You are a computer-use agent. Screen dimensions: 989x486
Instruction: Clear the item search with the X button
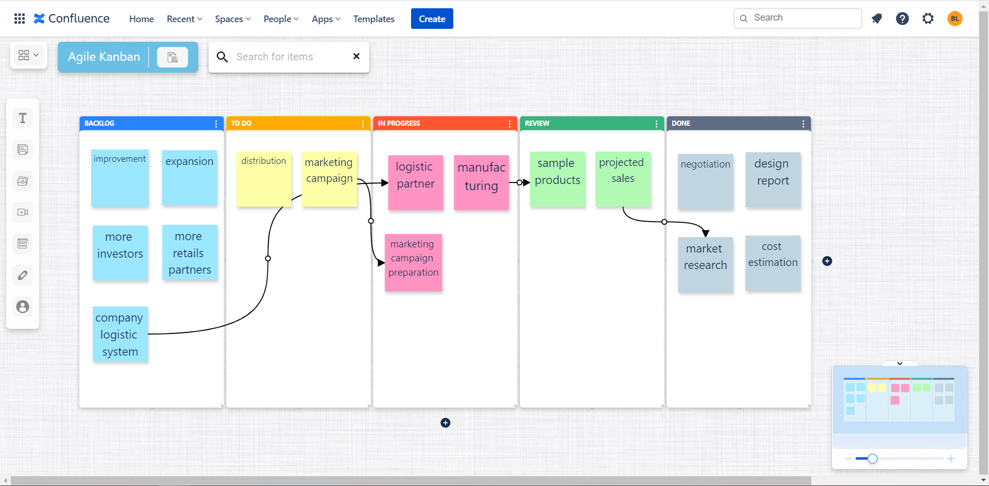pos(356,57)
